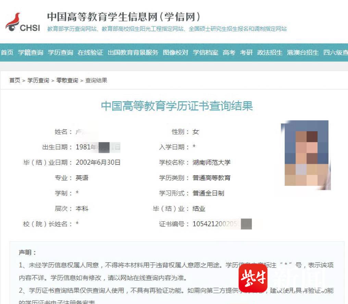Go to the 零散查询 breadcrumb link
The width and height of the screenshot is (348, 304).
click(67, 80)
